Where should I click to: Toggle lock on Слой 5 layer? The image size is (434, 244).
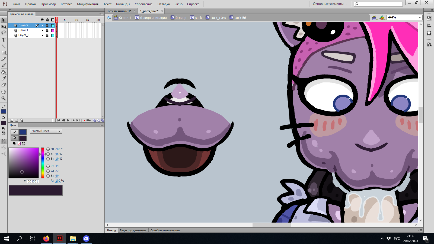[47, 25]
